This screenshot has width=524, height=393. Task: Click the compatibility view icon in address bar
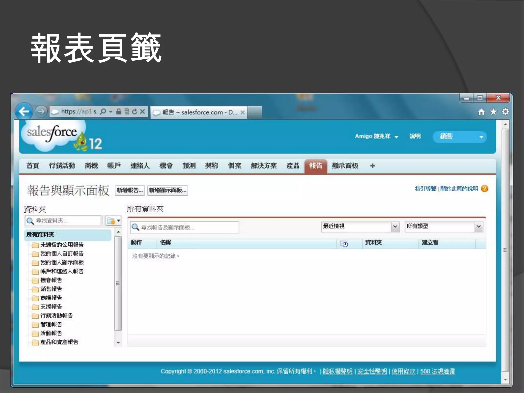click(x=127, y=112)
